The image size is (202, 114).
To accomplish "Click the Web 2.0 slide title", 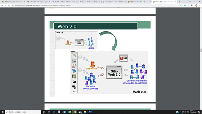I will (x=67, y=27).
